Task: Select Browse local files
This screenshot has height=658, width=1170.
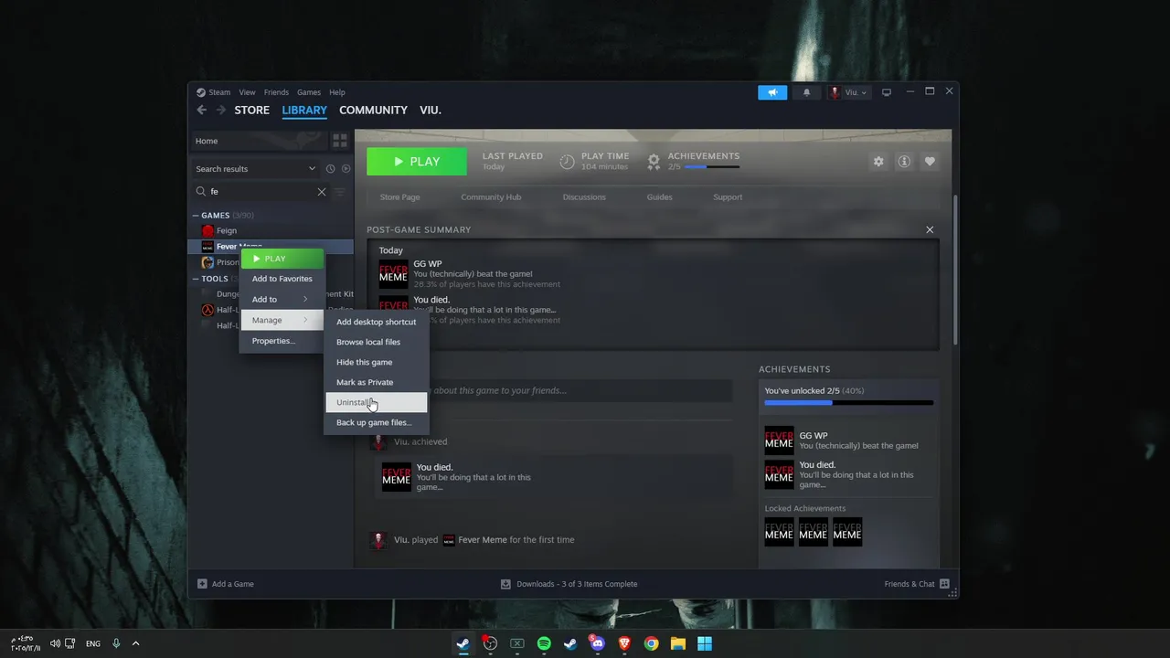Action: [x=376, y=342]
